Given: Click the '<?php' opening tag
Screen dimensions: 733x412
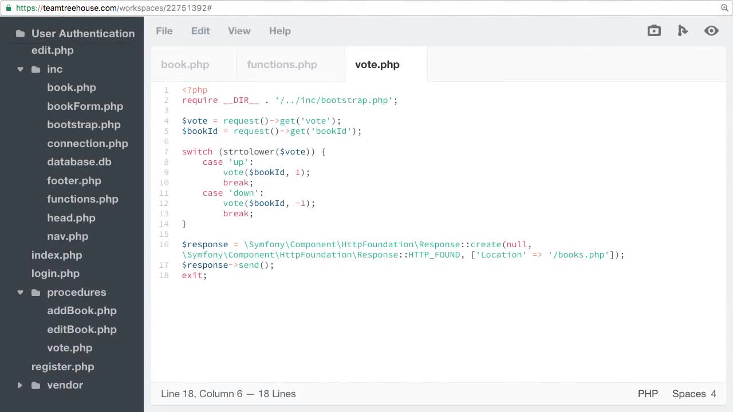Looking at the screenshot, I should [195, 90].
